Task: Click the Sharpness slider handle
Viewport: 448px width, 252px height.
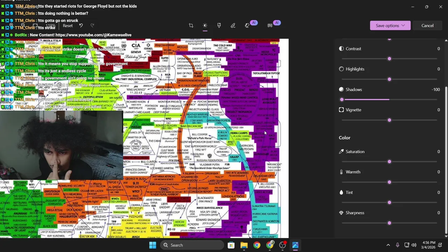Action: coord(389,223)
